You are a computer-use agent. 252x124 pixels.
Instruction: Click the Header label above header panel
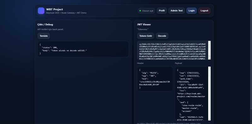point(140,63)
